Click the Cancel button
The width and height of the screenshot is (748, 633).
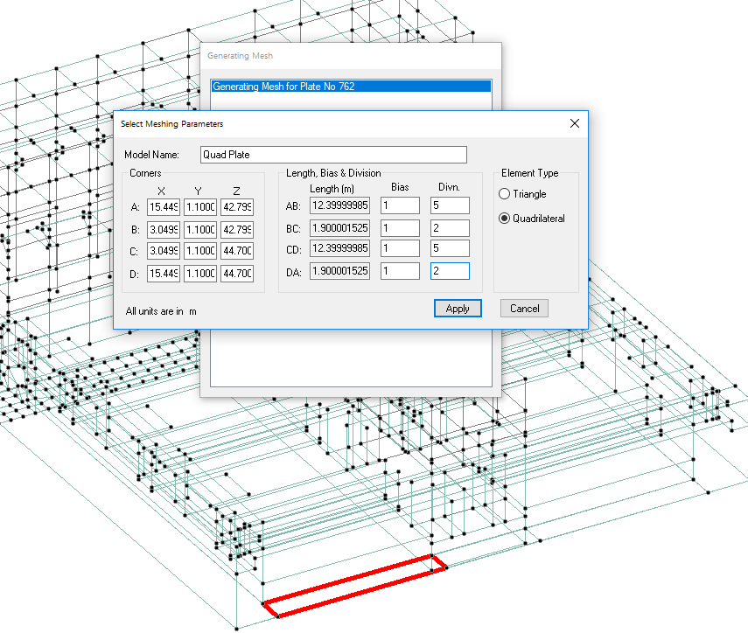[x=524, y=308]
